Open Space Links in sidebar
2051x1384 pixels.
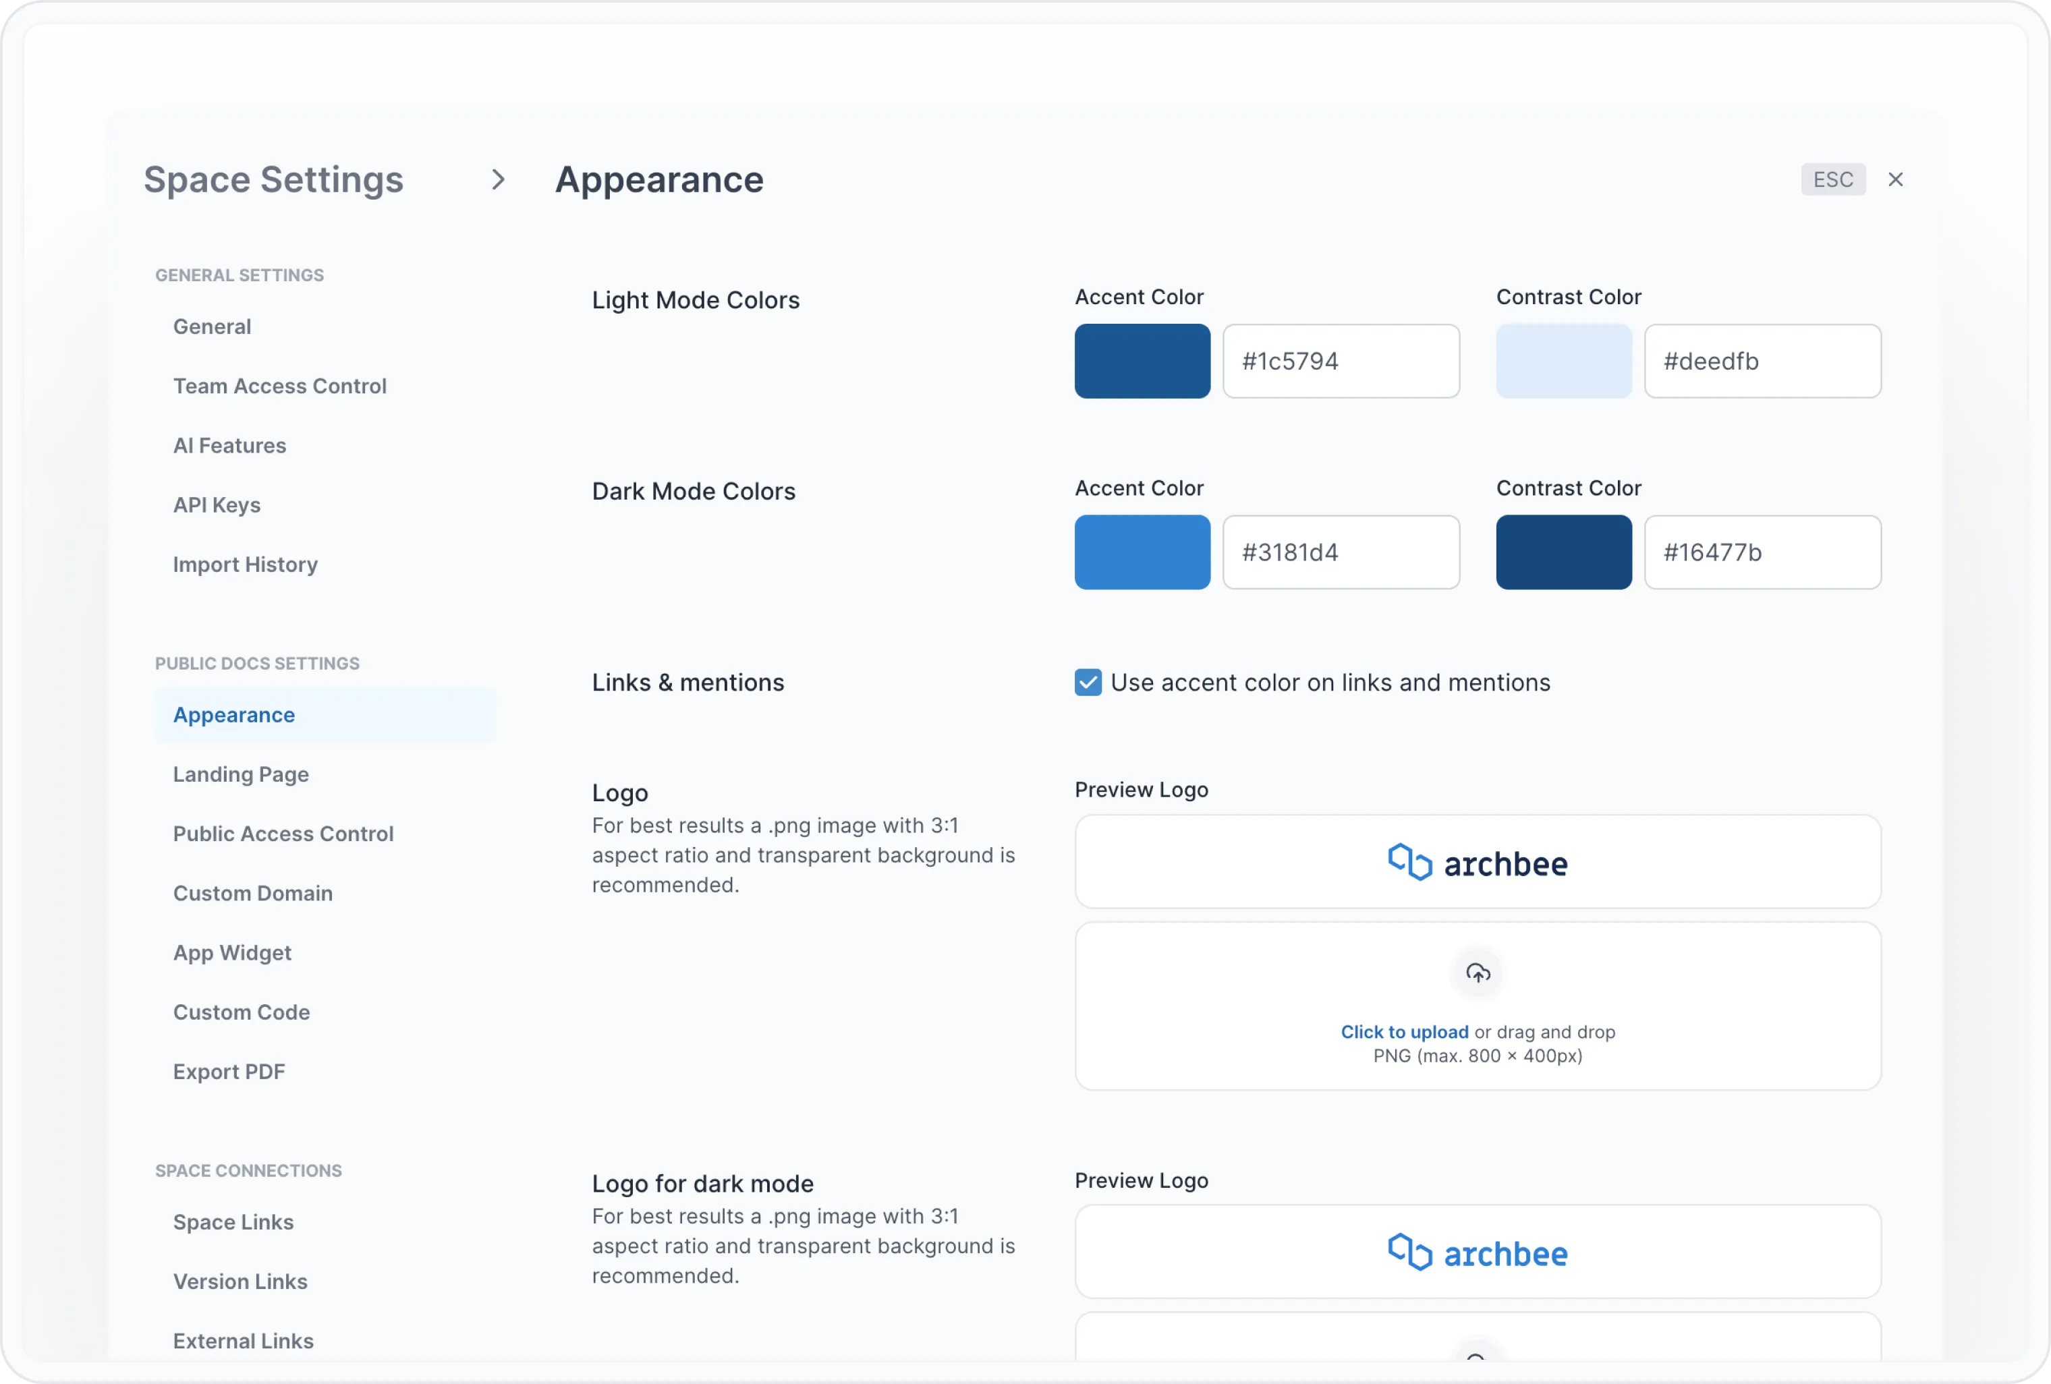(x=233, y=1223)
